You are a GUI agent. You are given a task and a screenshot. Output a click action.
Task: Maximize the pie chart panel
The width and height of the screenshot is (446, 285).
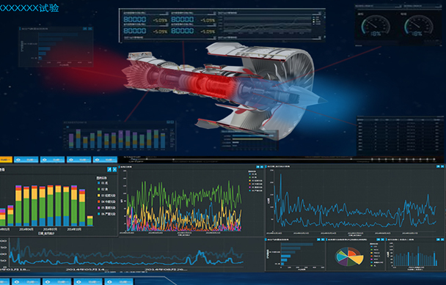pyautogui.click(x=378, y=240)
